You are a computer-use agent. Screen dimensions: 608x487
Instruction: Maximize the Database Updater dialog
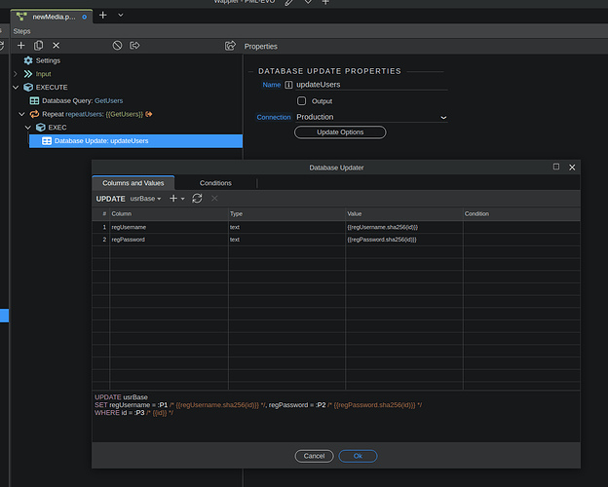point(556,167)
